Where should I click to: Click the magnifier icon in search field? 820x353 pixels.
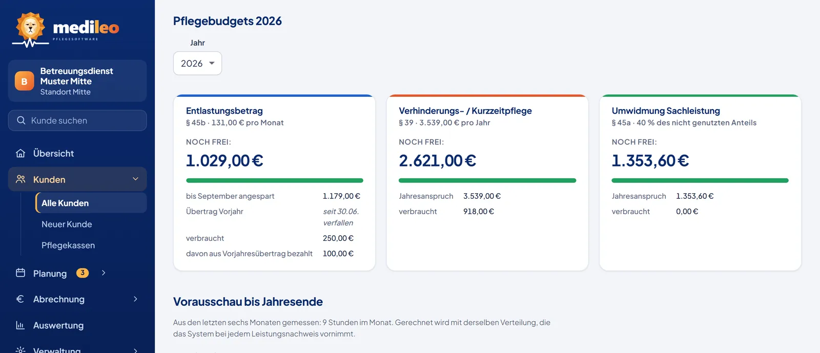coord(21,120)
